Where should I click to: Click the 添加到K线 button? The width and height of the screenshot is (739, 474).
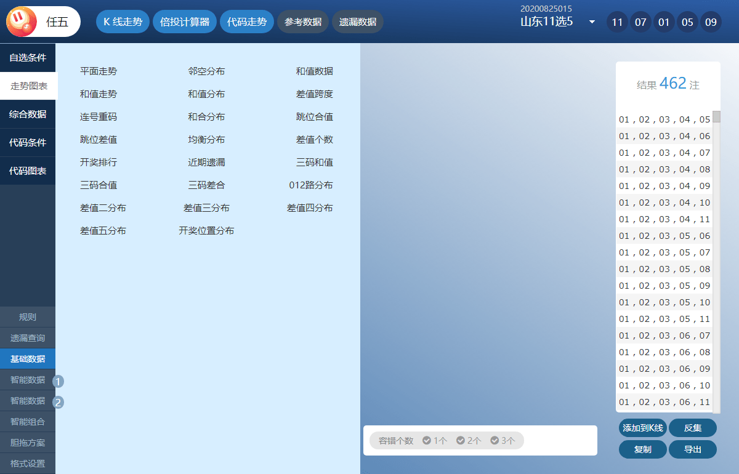click(643, 428)
